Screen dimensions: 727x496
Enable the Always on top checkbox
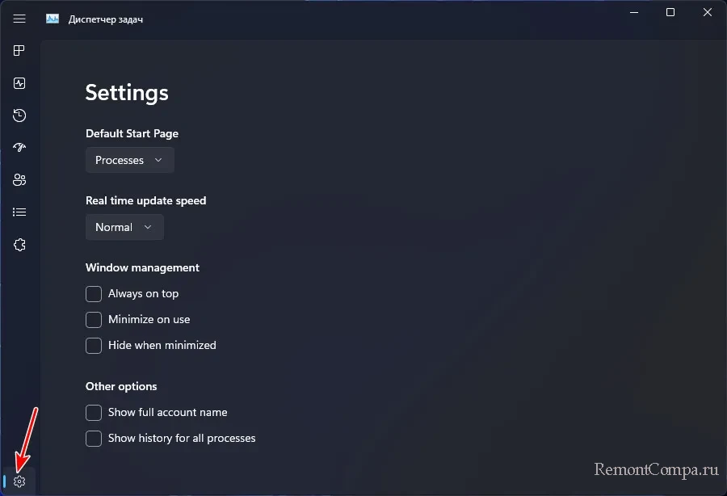(94, 294)
